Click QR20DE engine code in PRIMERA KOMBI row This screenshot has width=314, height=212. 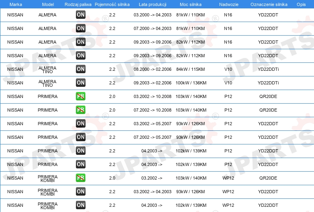[268, 178]
